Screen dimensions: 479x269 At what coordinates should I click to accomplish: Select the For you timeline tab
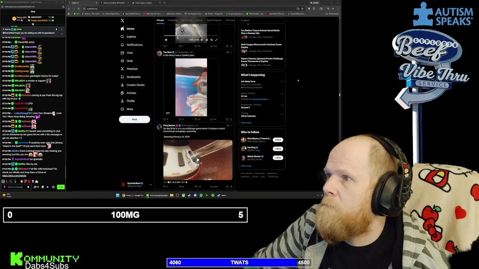click(160, 20)
